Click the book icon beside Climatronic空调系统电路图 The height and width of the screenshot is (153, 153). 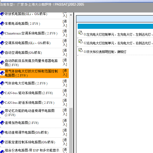pos(2,33)
